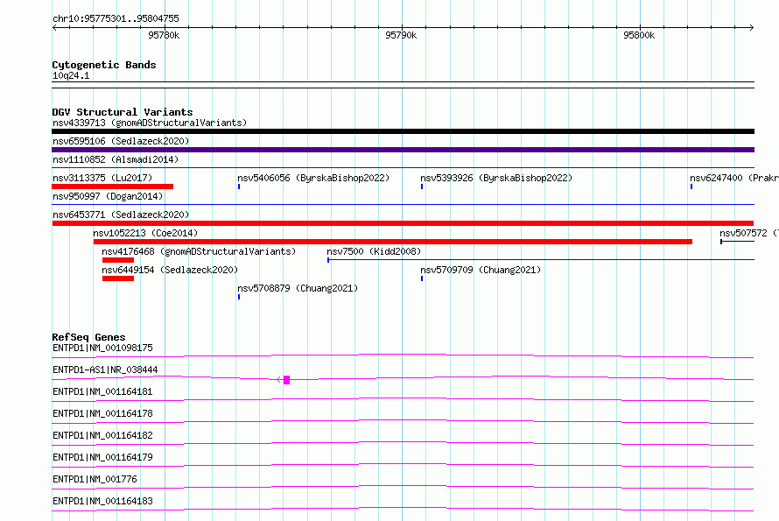Open nsv950997 (Dogan2014) variant

point(108,196)
